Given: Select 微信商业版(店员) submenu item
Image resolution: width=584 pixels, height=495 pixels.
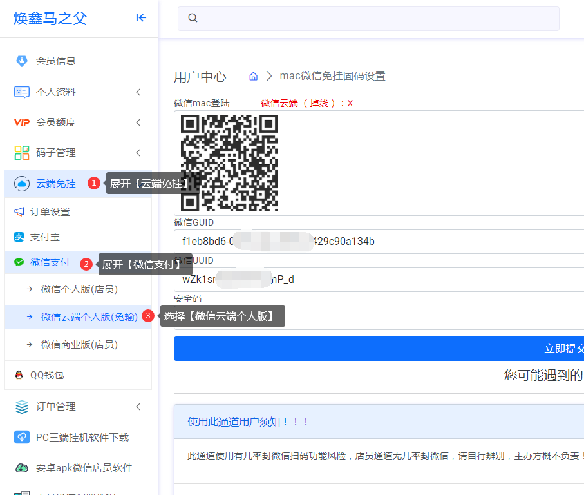Looking at the screenshot, I should (x=79, y=345).
